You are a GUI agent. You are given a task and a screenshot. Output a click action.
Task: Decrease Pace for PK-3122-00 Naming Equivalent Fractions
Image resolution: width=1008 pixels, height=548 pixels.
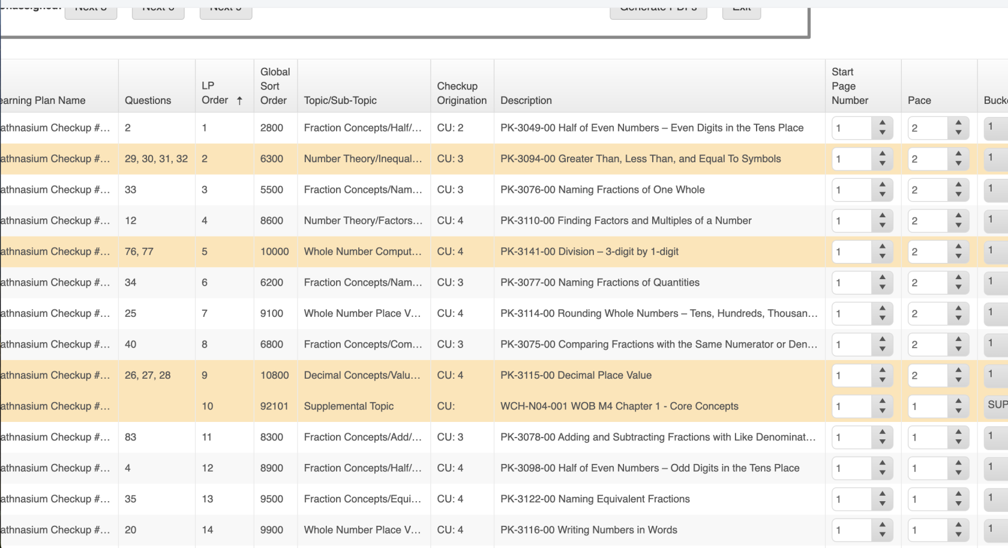[958, 504]
